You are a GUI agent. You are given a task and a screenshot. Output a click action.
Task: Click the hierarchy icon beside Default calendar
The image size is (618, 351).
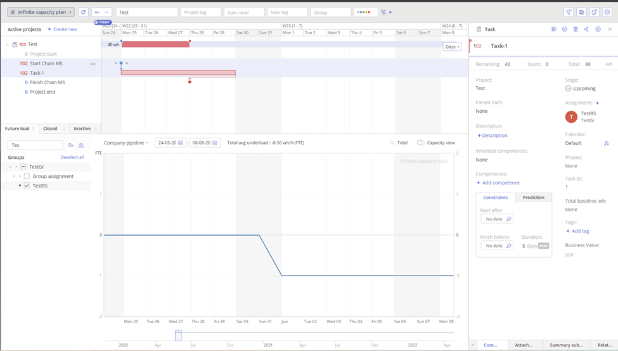(606, 143)
